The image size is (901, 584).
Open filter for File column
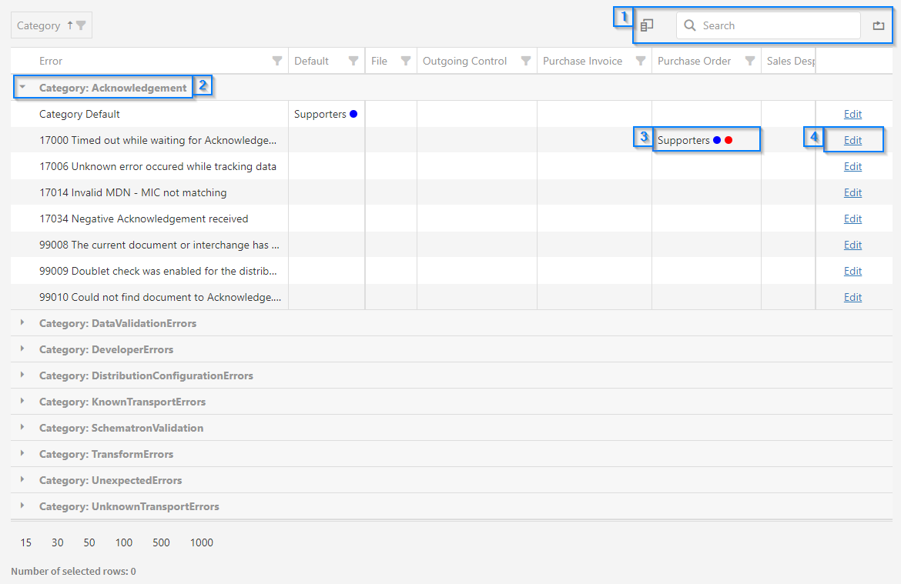pyautogui.click(x=406, y=62)
